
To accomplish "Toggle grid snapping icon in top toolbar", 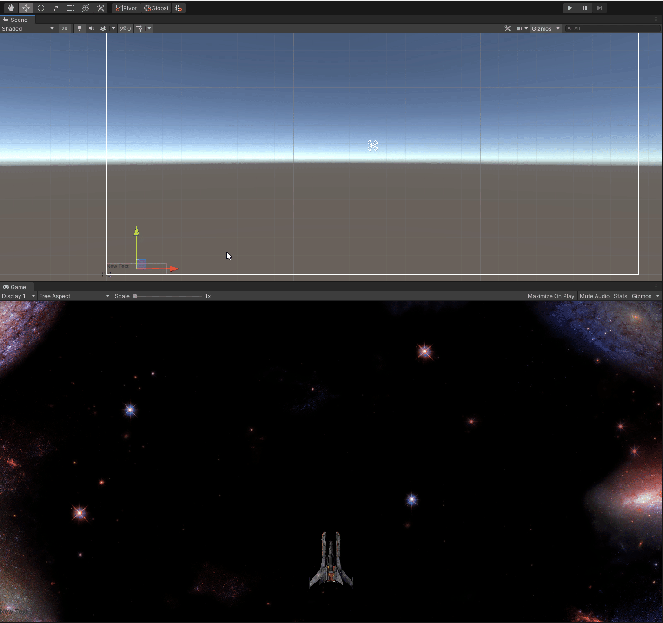I will tap(179, 8).
